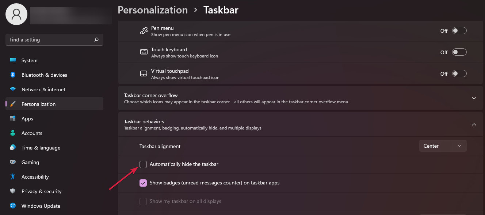This screenshot has height=215, width=485.
Task: Click the Accessibility figure icon
Action: 13,177
